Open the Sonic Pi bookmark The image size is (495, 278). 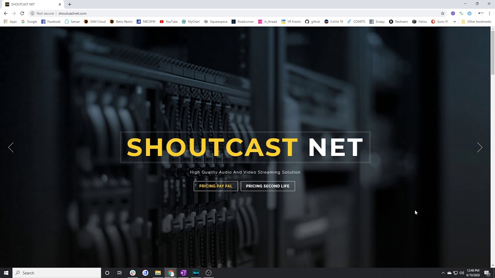point(440,22)
